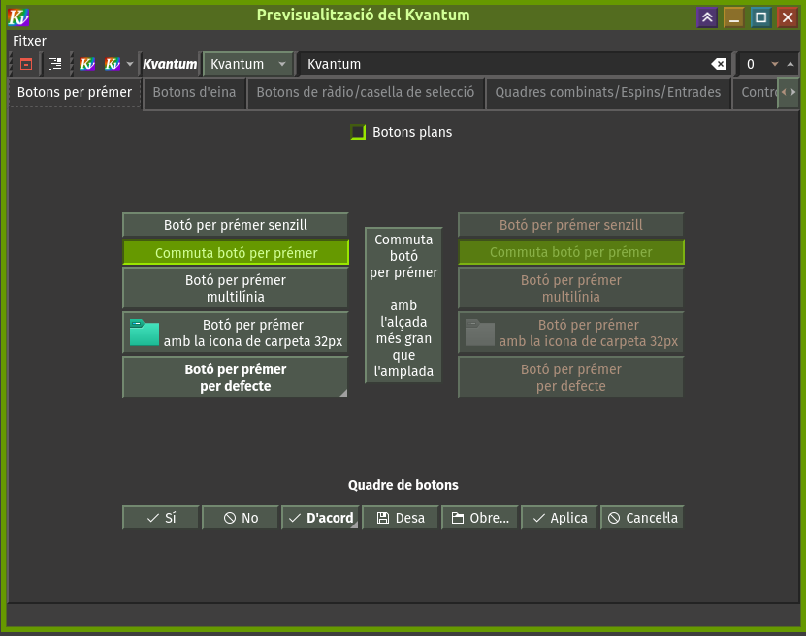Viewport: 806px width, 636px height.
Task: Click the second Kvantum logo toolbar button
Action: [113, 64]
